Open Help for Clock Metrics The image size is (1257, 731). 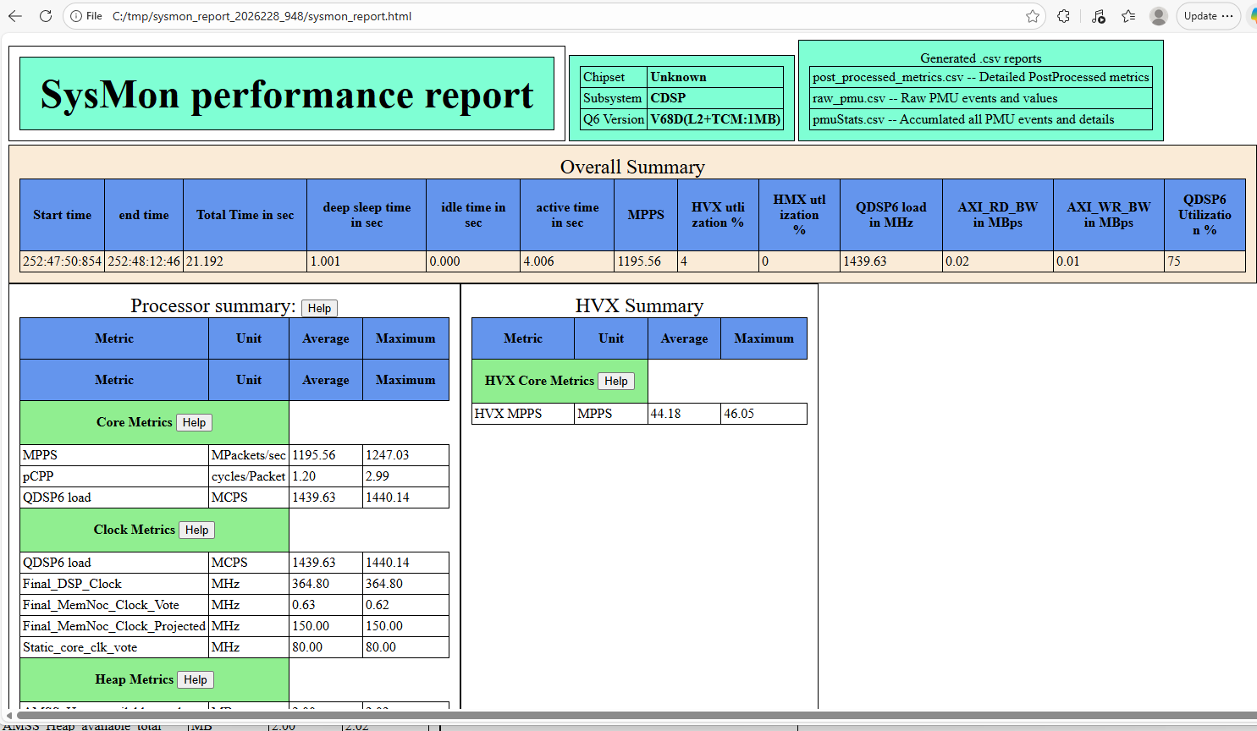tap(196, 530)
